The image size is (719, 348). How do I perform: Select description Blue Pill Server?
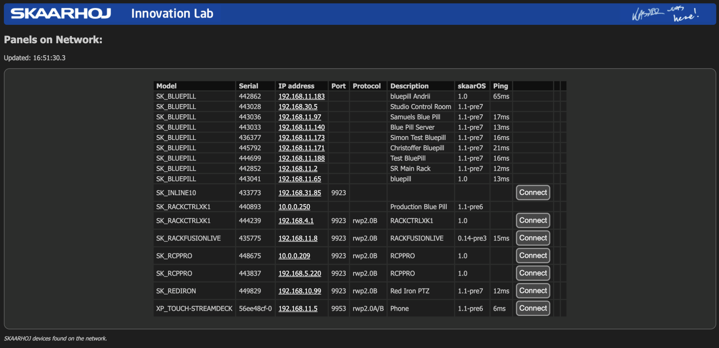pos(412,127)
